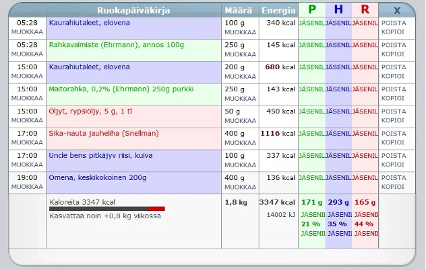
Task: Click the x column header
Action: point(396,10)
